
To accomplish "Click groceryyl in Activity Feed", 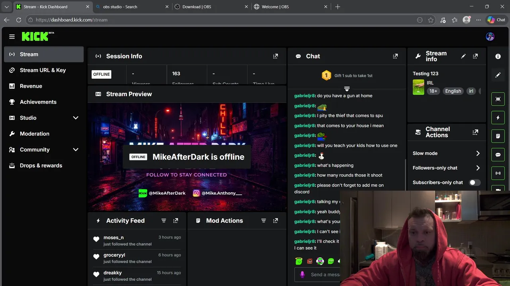I will point(114,255).
